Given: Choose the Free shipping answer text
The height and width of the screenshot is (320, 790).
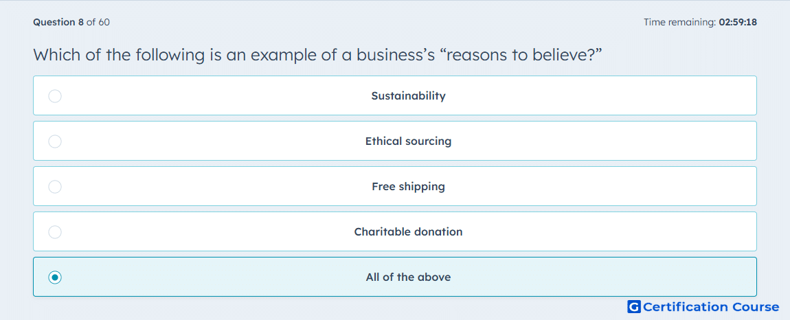Looking at the screenshot, I should click(x=408, y=187).
